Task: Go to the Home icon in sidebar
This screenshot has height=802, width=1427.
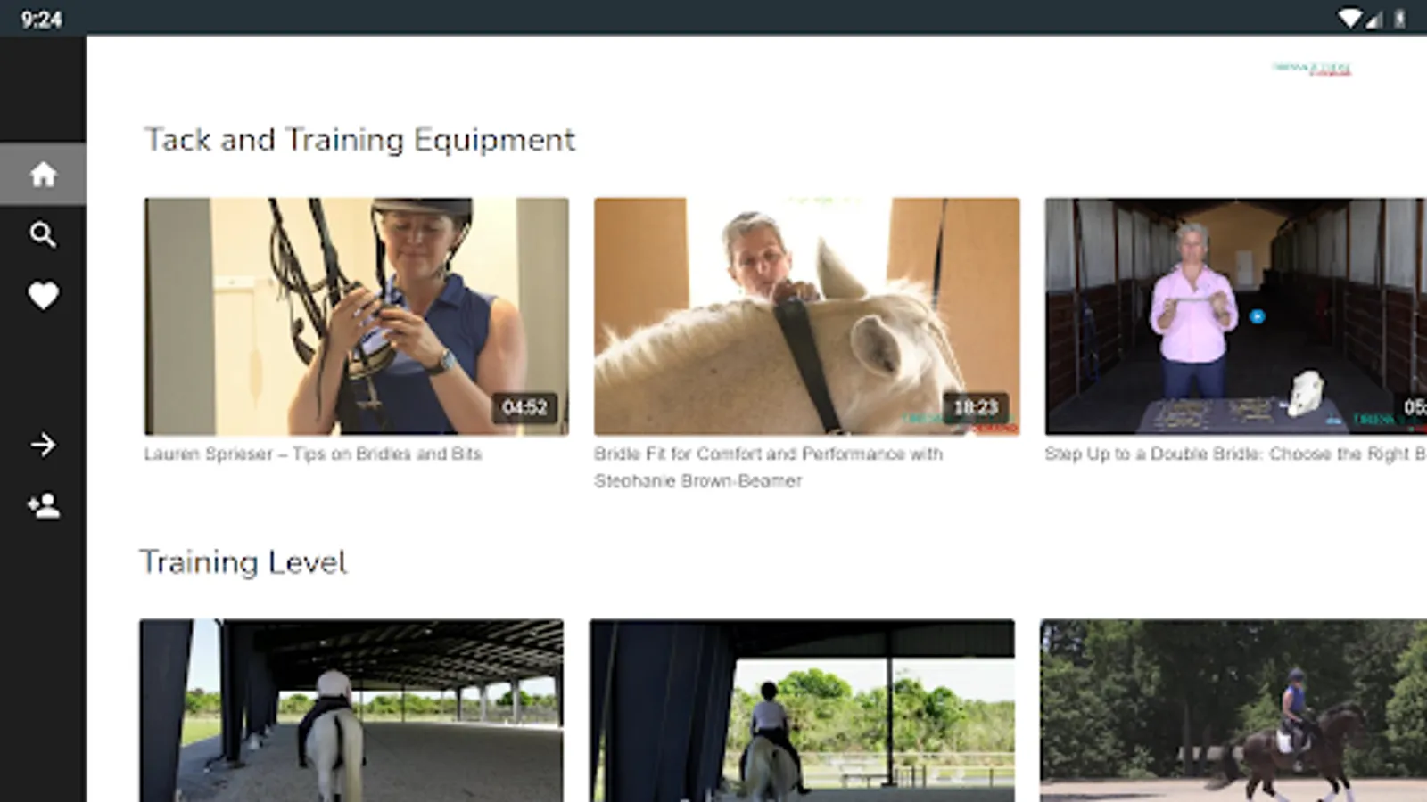Action: click(43, 174)
